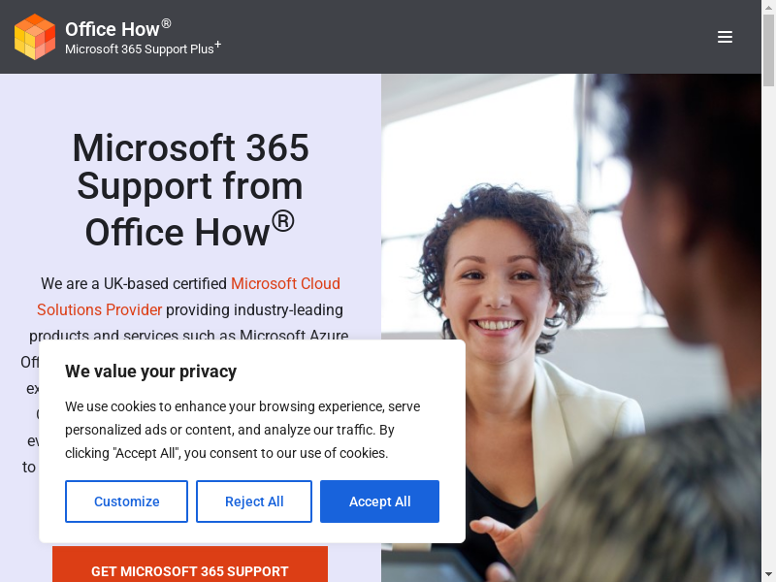Click the We value your privacy title
776x582 pixels.
[x=151, y=372]
